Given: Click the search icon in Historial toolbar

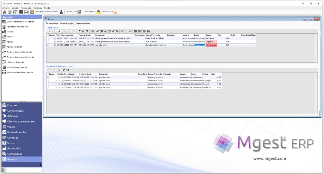Looking at the screenshot, I should tap(68, 70).
